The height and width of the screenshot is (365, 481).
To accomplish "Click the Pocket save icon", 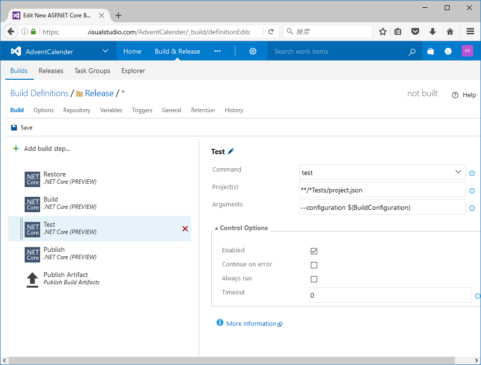I will (x=415, y=31).
